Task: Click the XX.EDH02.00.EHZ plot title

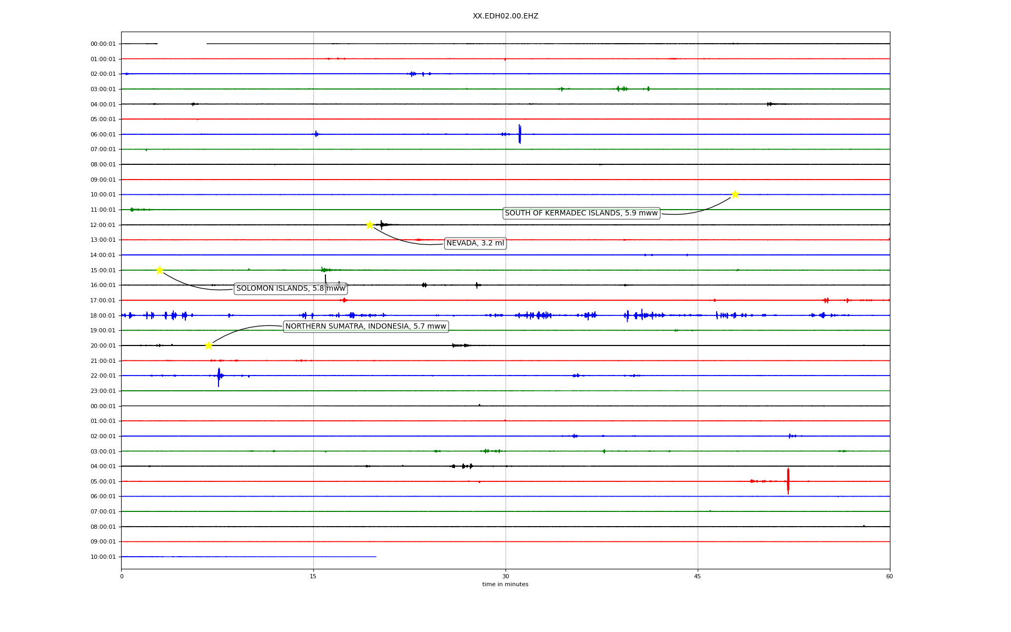Action: (x=505, y=16)
